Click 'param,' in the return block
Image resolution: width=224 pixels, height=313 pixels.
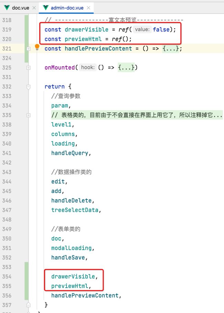tap(61, 105)
